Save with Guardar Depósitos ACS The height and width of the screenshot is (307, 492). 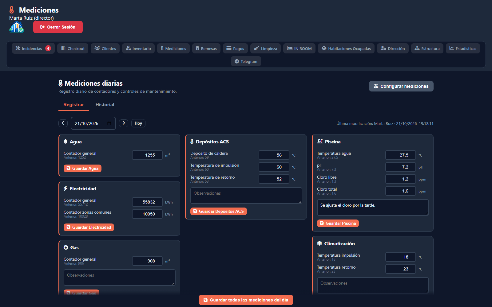pyautogui.click(x=219, y=211)
